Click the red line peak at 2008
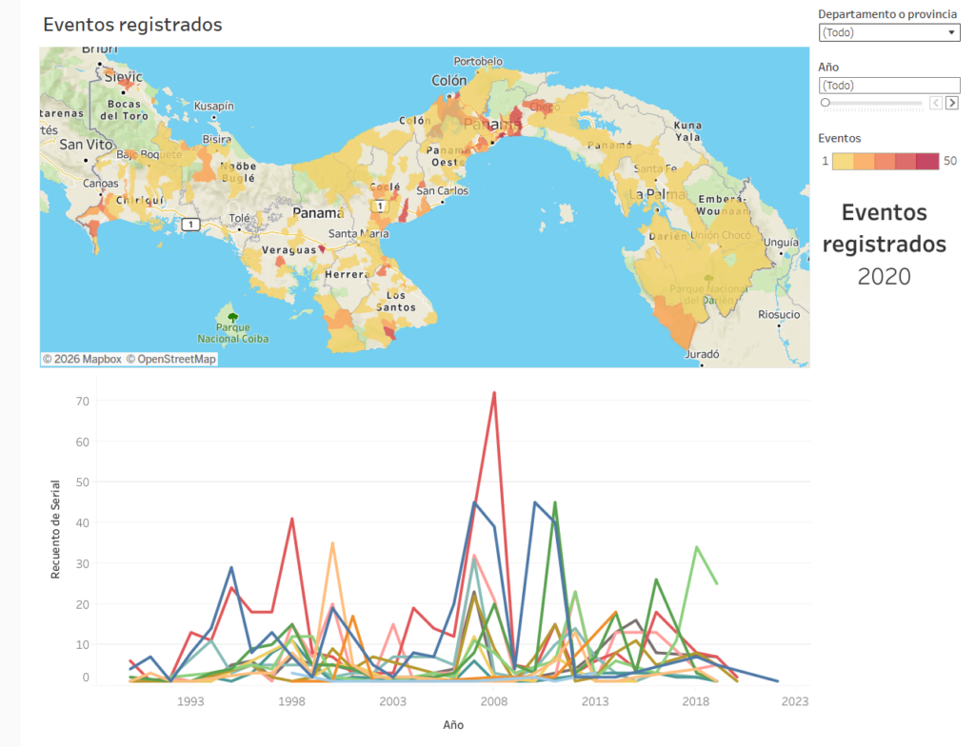Image resolution: width=975 pixels, height=747 pixels. click(x=494, y=392)
